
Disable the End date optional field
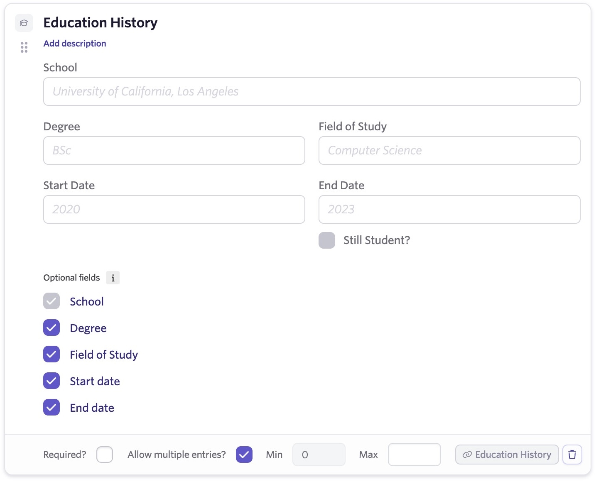point(52,408)
